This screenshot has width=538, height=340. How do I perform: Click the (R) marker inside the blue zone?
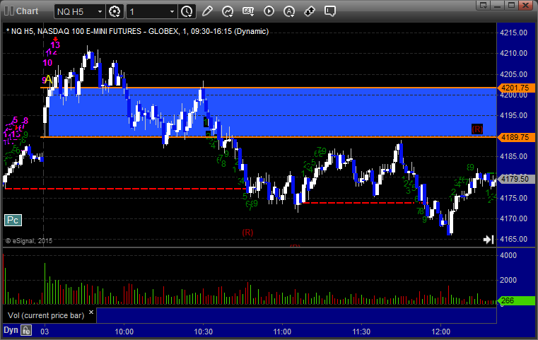pos(477,129)
